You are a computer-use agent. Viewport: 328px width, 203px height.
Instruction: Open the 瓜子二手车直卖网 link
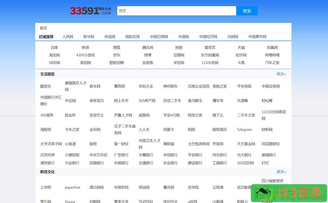click(x=125, y=129)
